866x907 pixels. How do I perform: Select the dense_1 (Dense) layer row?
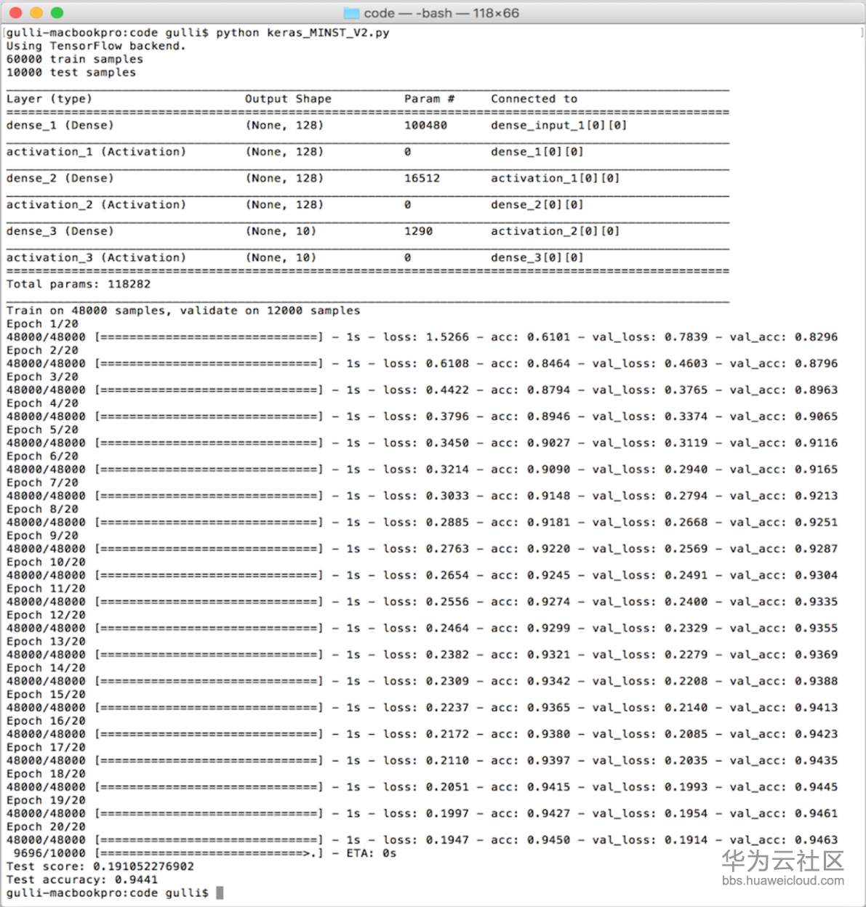tap(60, 125)
